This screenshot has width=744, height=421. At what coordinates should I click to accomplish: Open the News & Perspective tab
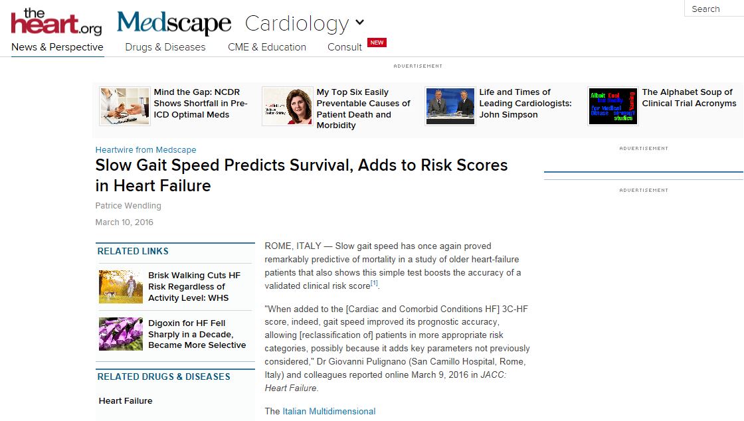click(x=57, y=47)
